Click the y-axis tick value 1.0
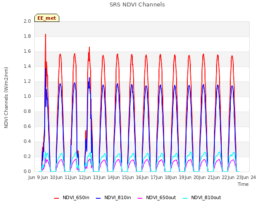275x206 pixels. [x=27, y=96]
